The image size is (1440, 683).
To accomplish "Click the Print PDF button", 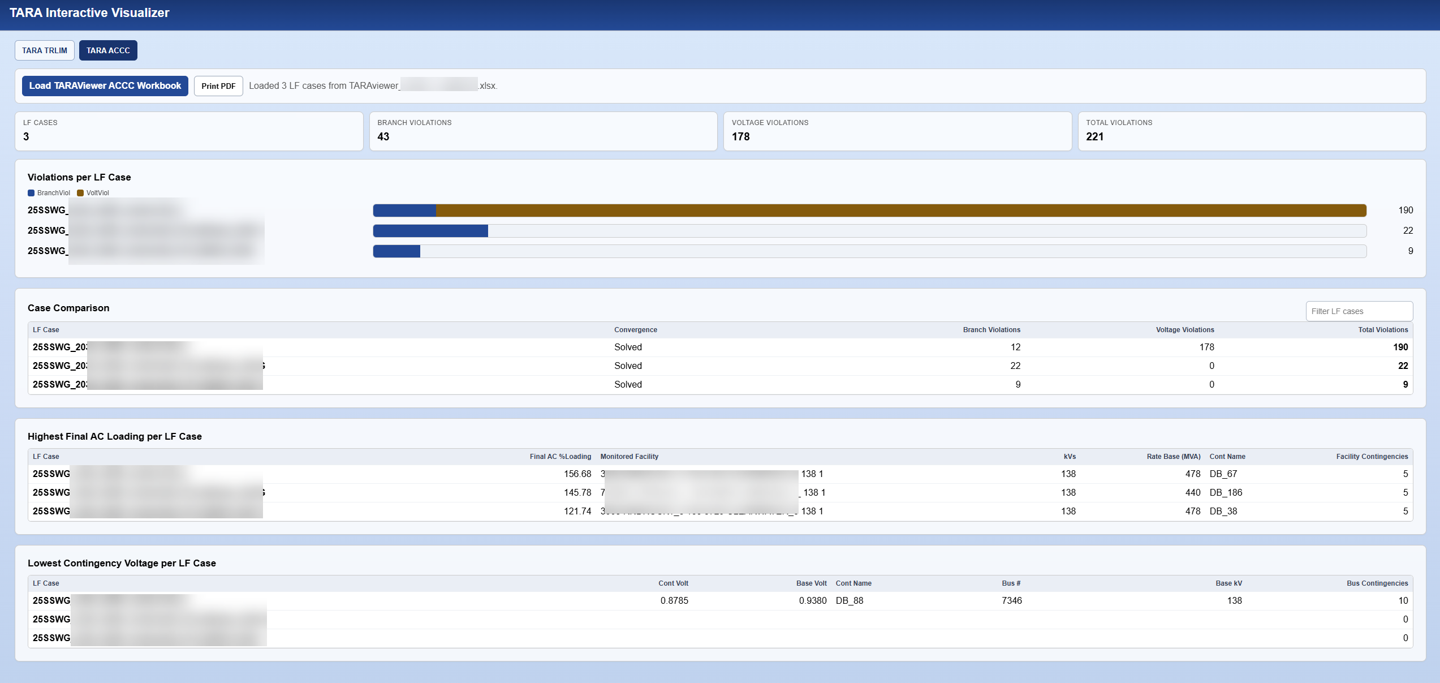I will pyautogui.click(x=218, y=86).
